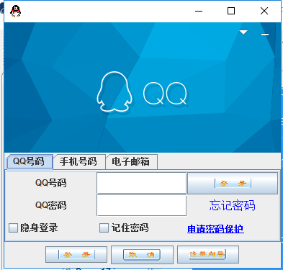283x270 pixels.
Task: Click the QQ密码 label text
Action: point(51,205)
